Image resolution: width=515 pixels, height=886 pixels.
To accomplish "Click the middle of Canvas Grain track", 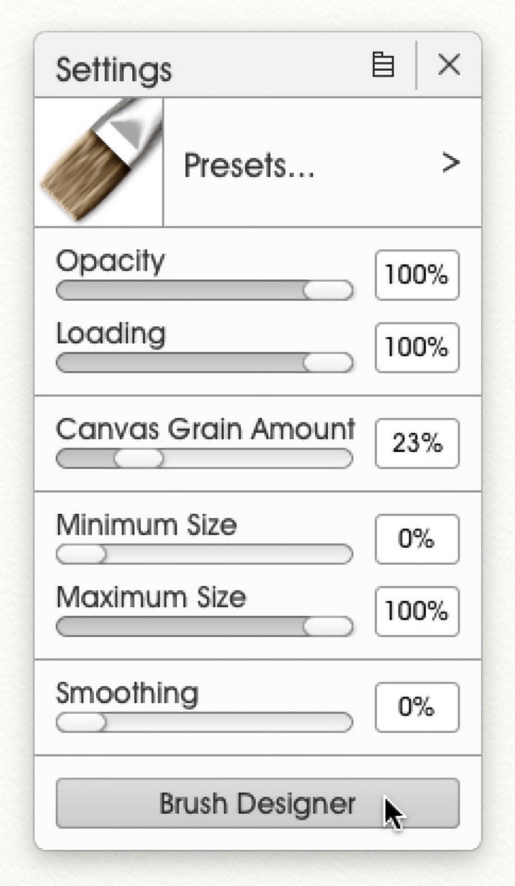I will [x=204, y=459].
